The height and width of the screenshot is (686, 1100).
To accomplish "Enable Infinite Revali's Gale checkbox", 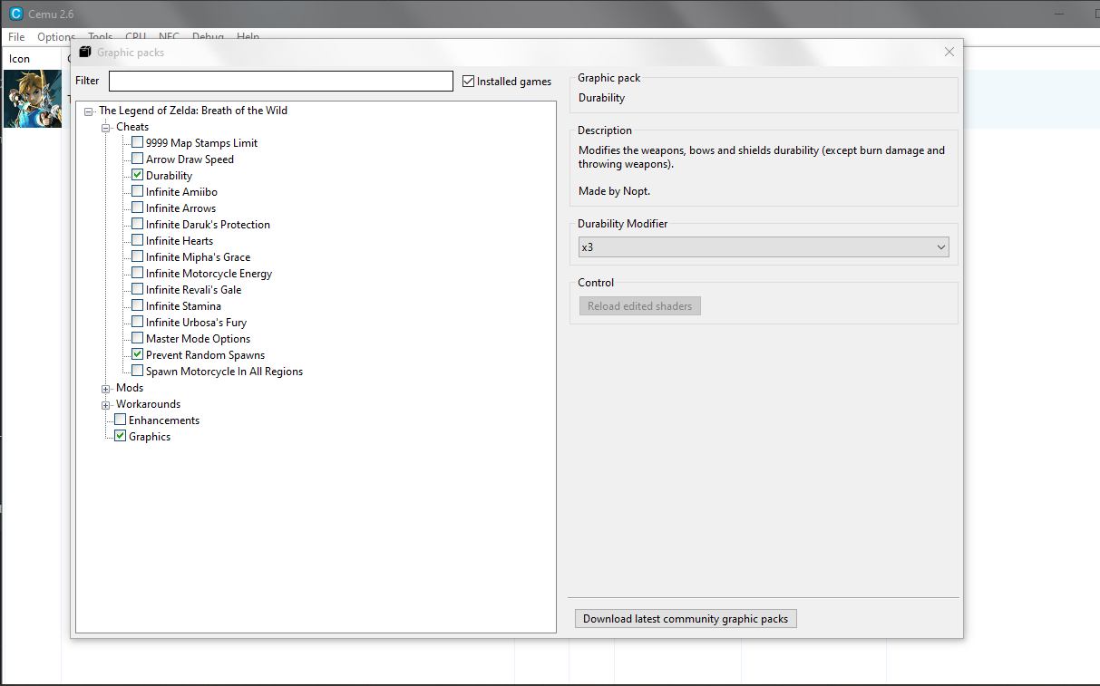I will click(137, 289).
